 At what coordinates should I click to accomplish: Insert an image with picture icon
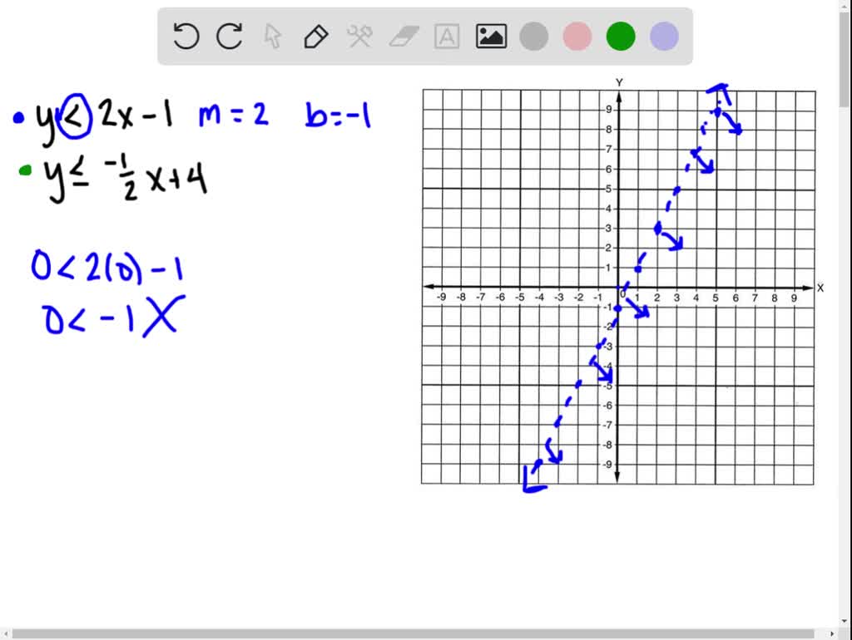[x=491, y=37]
